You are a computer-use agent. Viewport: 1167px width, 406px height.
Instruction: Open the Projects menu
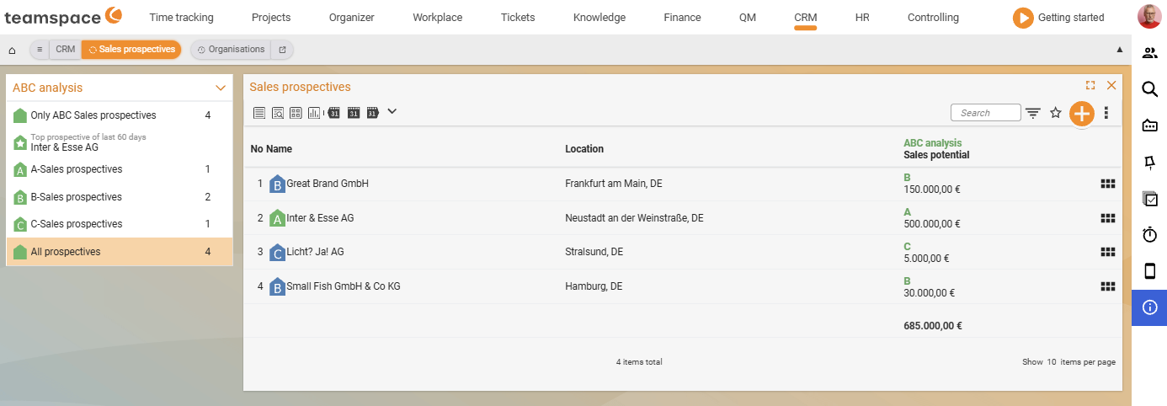click(x=271, y=18)
